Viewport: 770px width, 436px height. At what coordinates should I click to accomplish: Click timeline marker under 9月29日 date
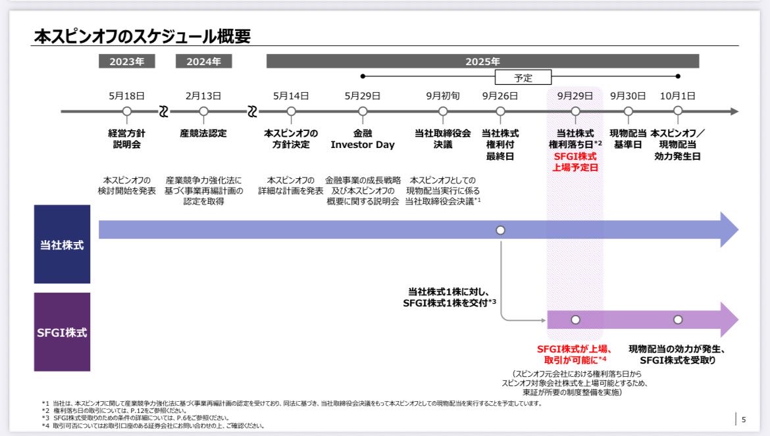[575, 111]
